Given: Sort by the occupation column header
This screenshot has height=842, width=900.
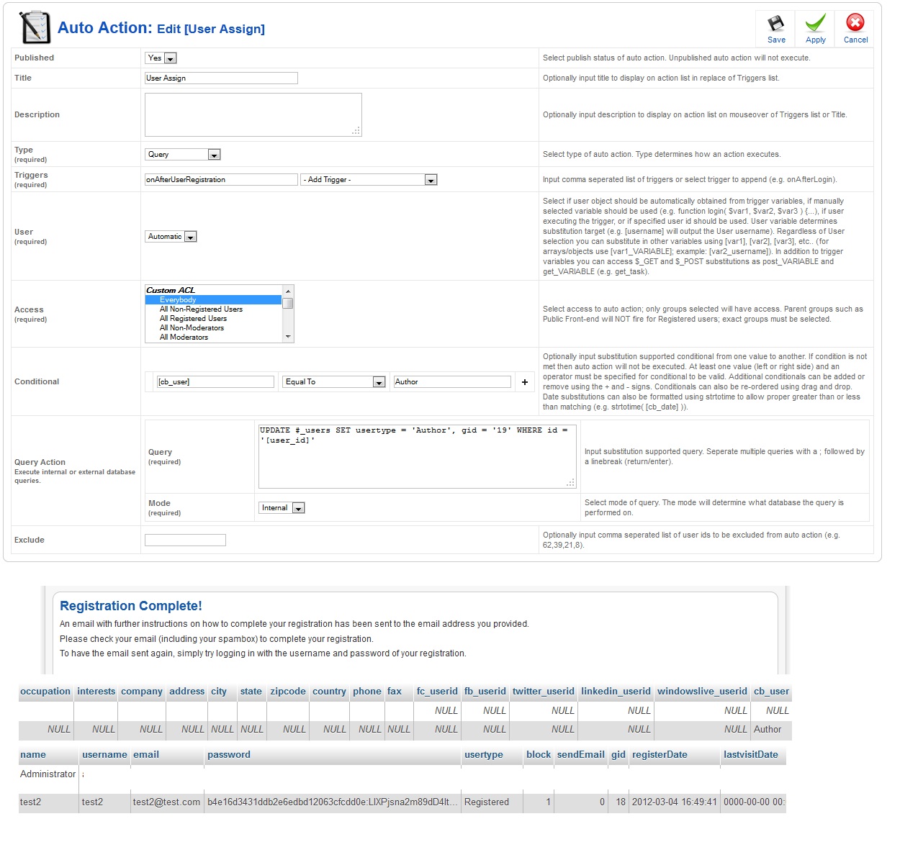Looking at the screenshot, I should (45, 692).
